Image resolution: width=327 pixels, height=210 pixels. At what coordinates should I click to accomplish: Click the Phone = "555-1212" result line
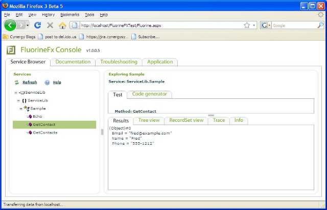(133, 143)
